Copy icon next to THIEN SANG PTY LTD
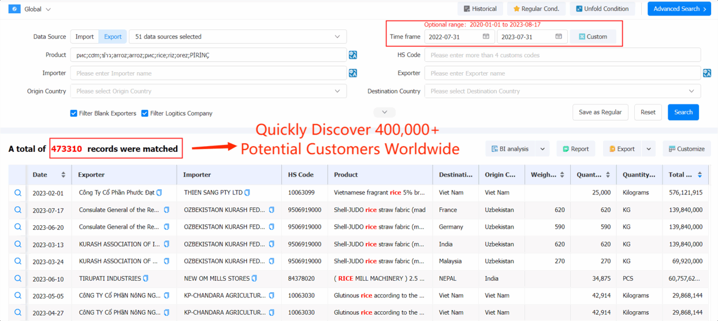The width and height of the screenshot is (718, 321). [x=247, y=192]
